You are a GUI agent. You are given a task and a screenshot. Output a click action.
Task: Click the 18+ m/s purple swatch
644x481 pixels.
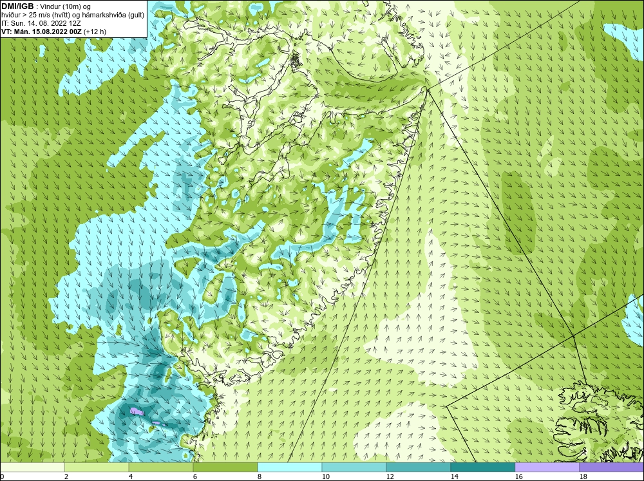611,467
